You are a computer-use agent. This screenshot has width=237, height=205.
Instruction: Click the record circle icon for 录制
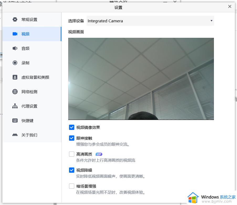(15, 63)
